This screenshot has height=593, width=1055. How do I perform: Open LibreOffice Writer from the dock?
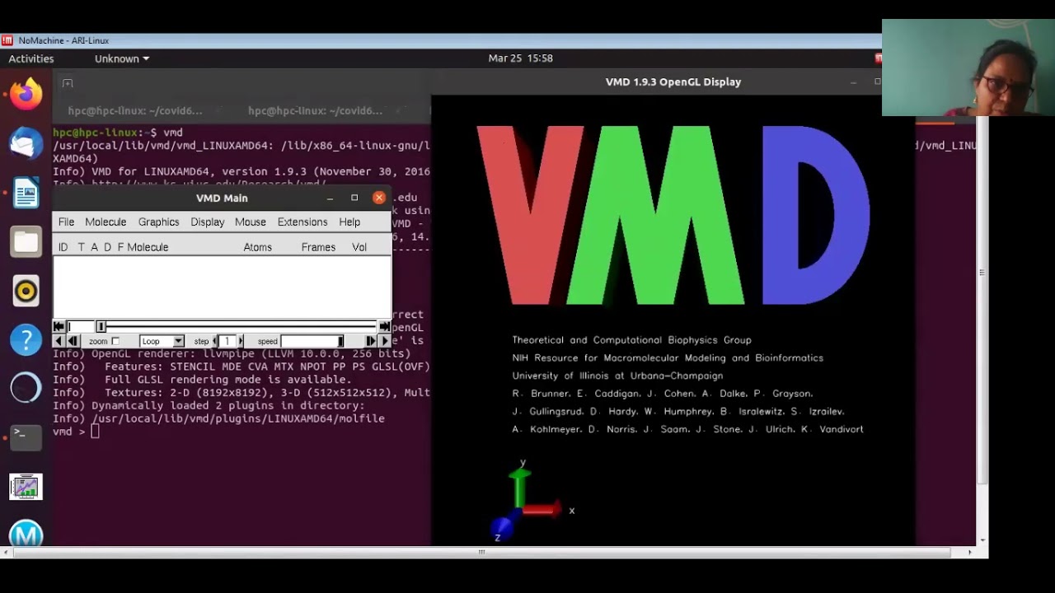[x=26, y=193]
